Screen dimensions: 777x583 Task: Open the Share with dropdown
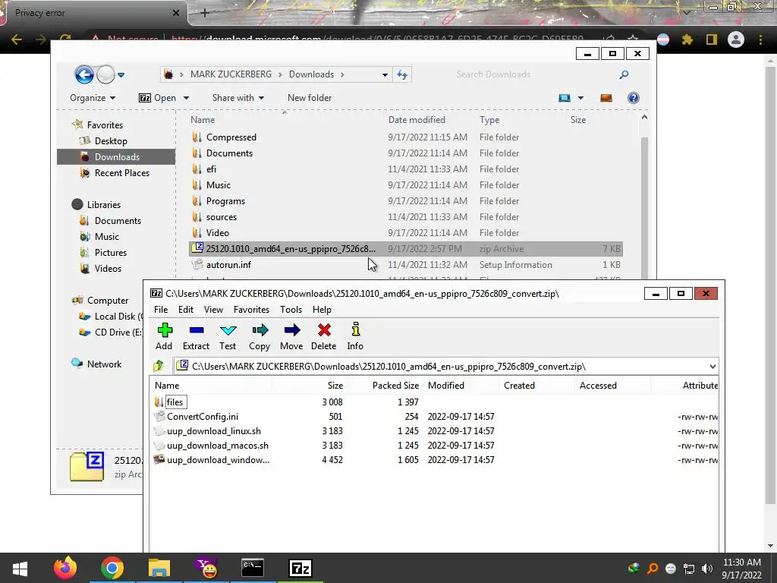point(238,98)
